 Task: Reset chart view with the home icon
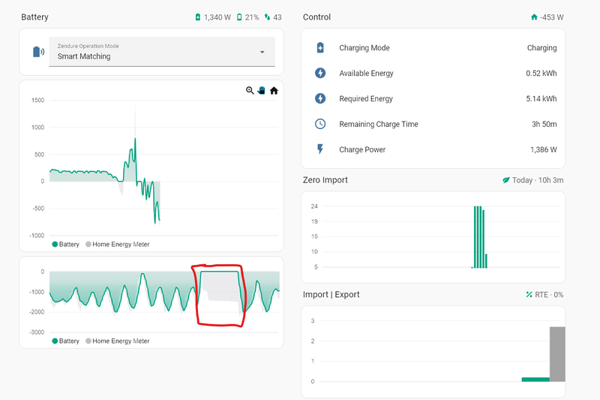pos(274,91)
